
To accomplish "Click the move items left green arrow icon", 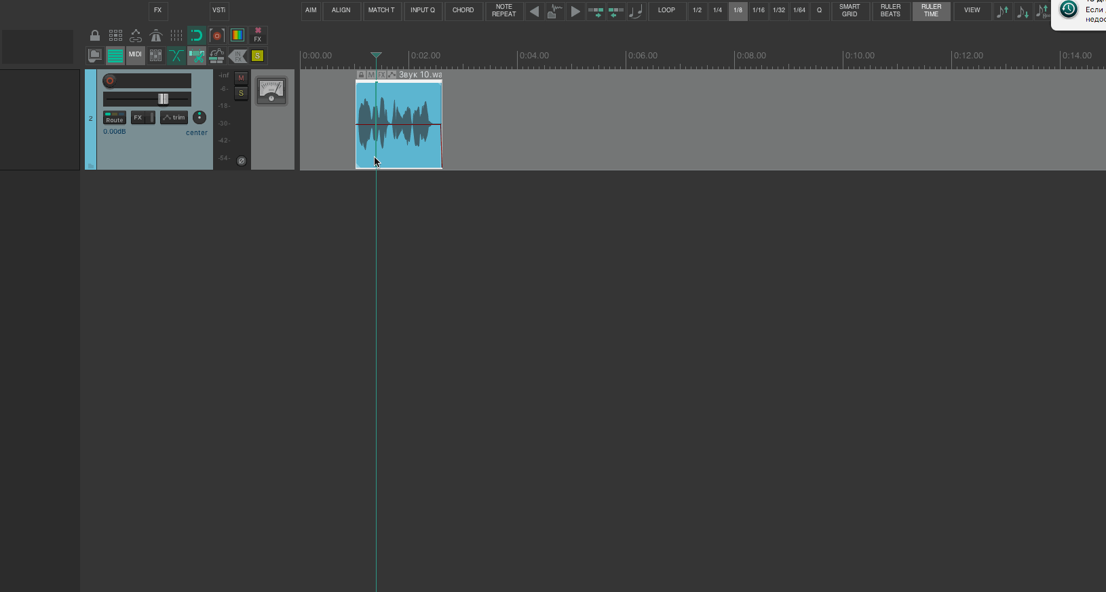I will (616, 11).
